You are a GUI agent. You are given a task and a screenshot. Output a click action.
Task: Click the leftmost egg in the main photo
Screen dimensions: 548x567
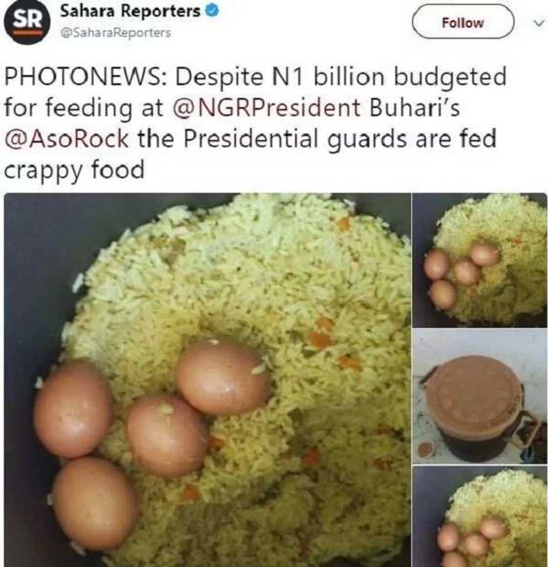coord(73,408)
